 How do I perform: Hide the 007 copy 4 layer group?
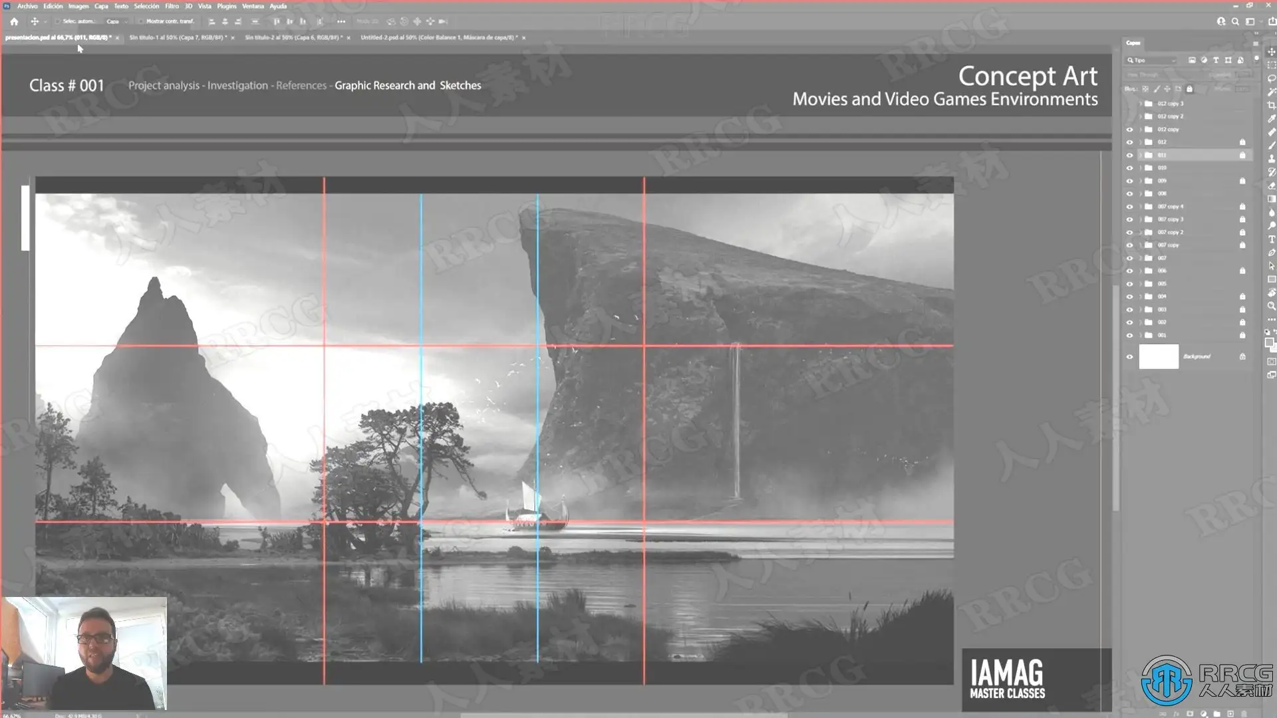point(1129,207)
